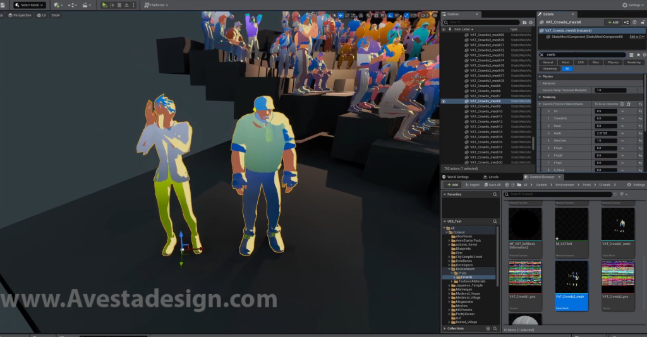Click the Blueprint/script icon next to Add
Image resolution: width=647 pixels, height=337 pixels.
626,22
